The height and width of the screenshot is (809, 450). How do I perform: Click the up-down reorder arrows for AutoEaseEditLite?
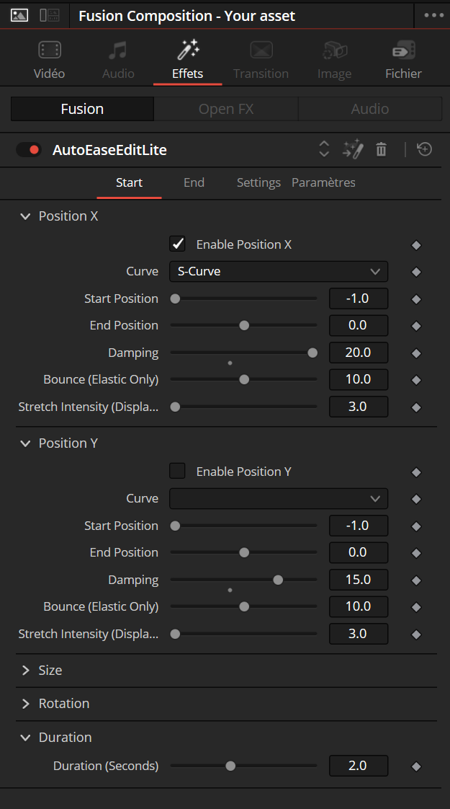pos(324,150)
